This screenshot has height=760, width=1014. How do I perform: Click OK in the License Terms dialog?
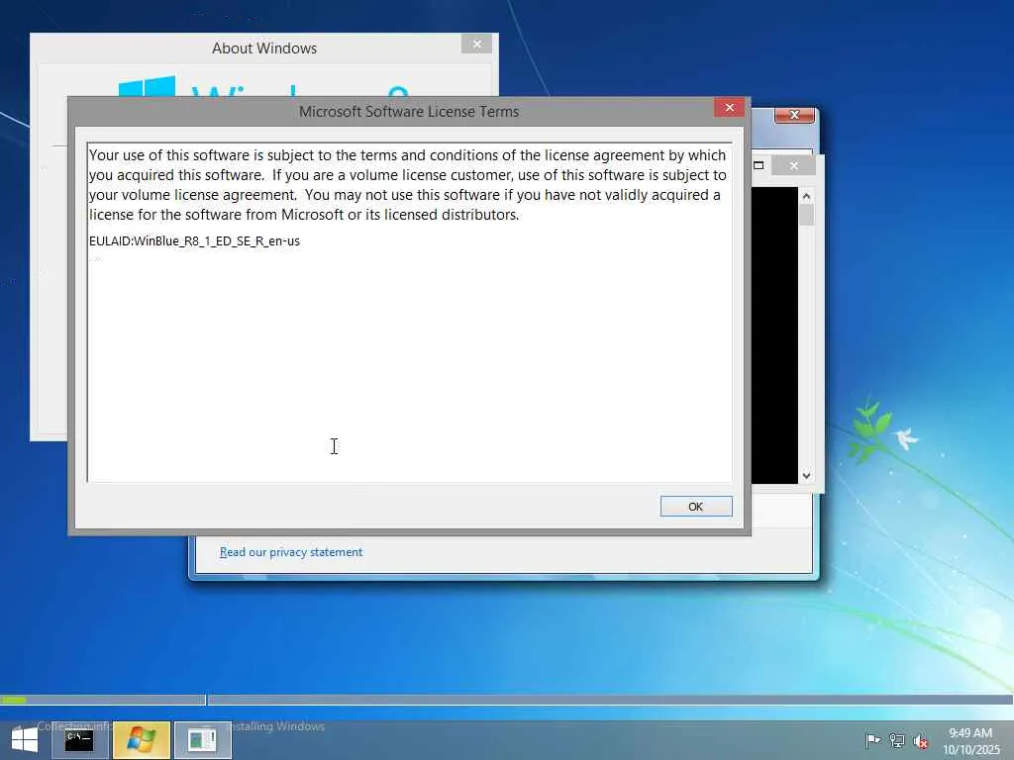click(696, 506)
